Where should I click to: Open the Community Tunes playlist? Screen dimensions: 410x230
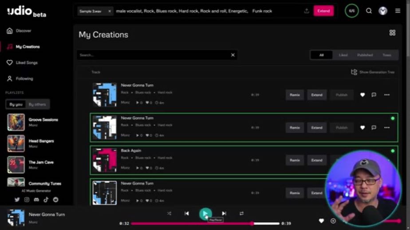click(x=34, y=183)
